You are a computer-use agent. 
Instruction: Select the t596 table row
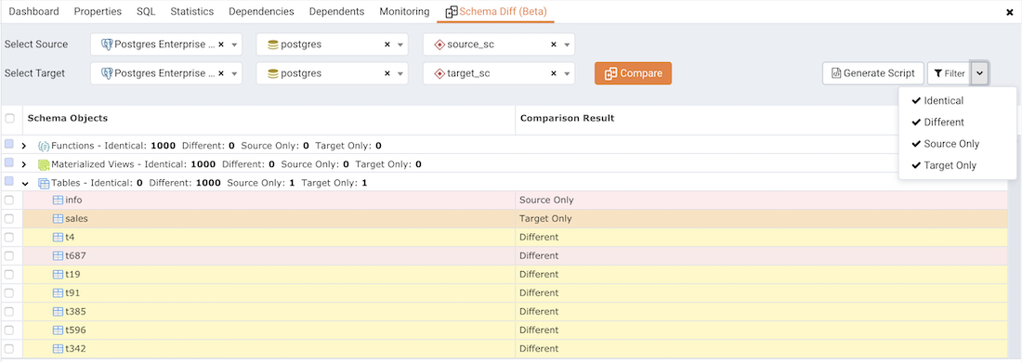(x=504, y=330)
